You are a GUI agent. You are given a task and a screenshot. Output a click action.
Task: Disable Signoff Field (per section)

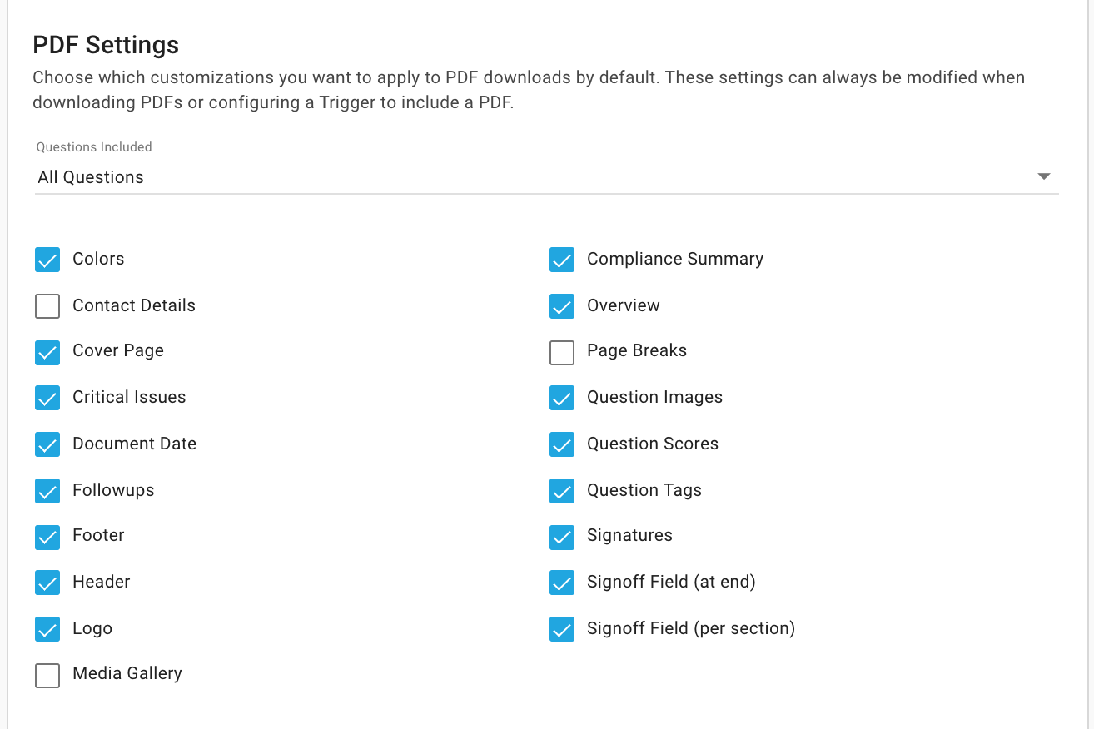pyautogui.click(x=562, y=629)
